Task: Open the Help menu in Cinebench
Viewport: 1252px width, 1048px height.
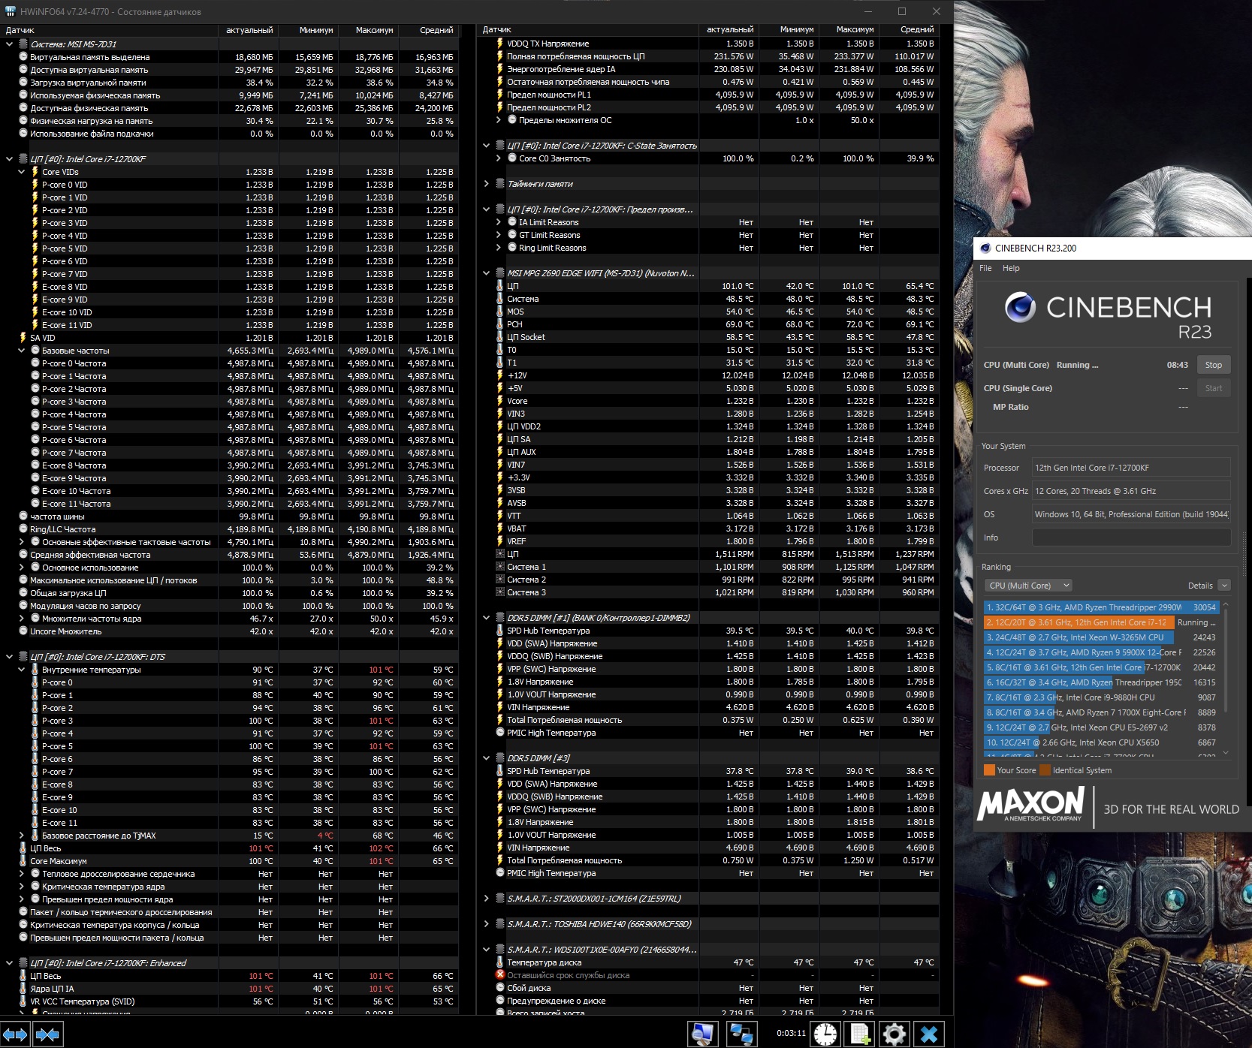Action: pyautogui.click(x=1011, y=268)
